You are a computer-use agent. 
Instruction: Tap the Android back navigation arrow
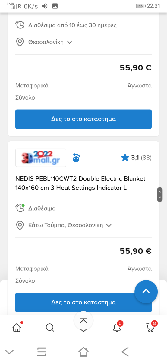point(125,352)
